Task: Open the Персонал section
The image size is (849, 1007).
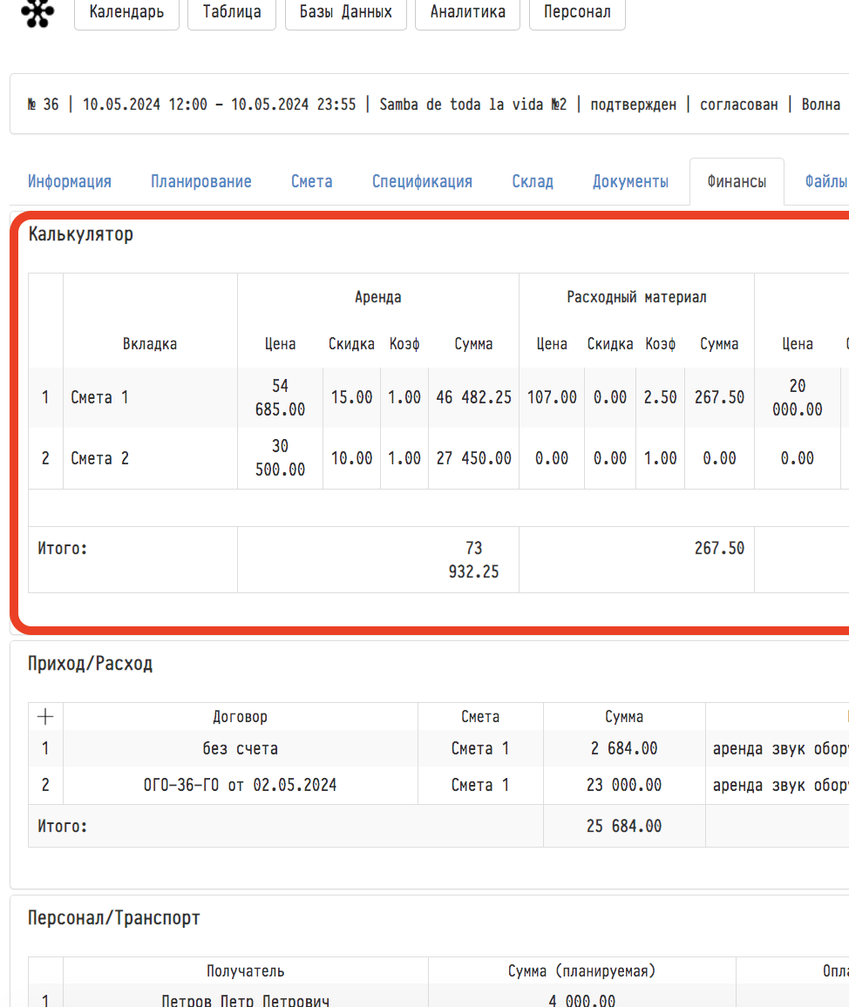Action: click(x=576, y=13)
